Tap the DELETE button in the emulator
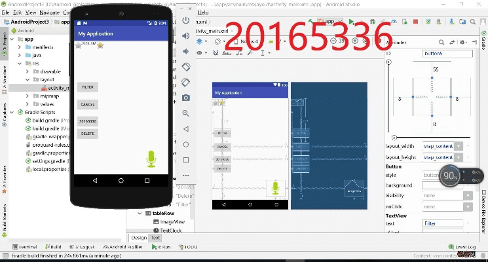Viewport: 488px width, 262px height. (x=87, y=133)
